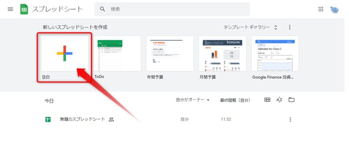Click the spreadsheet file's green icon

pos(48,120)
